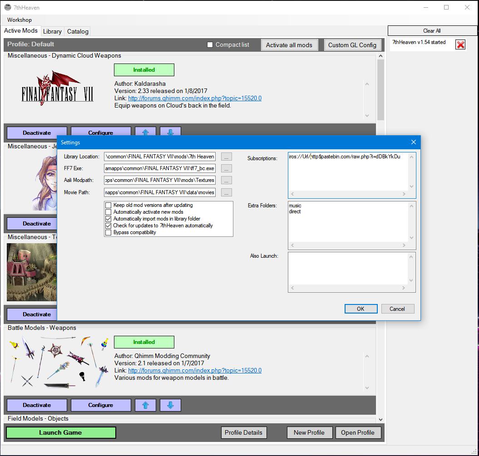479x456 pixels.
Task: Click the 7thHeaven app icon in title bar
Action: (8, 7)
